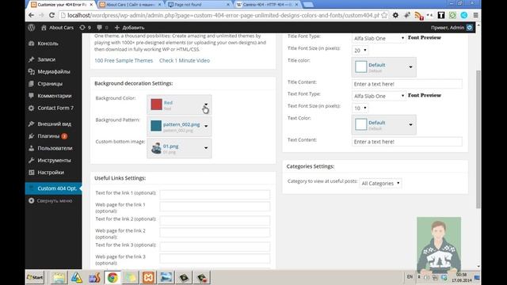Click the browser back arrow
Viewport: 507px width, 285px height.
[x=32, y=15]
